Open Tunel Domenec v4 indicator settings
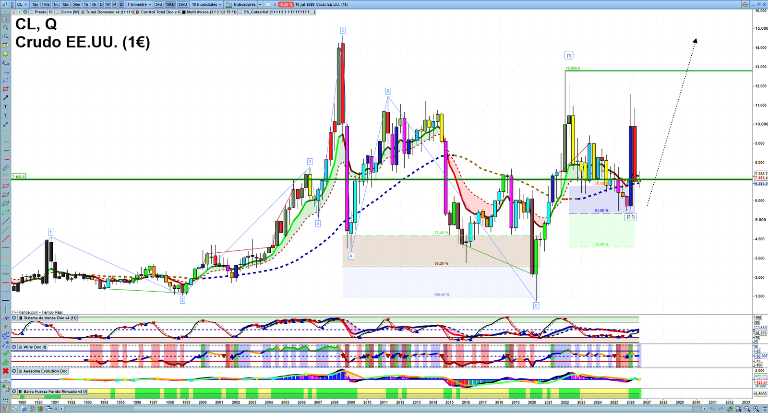768x413 pixels. click(109, 12)
